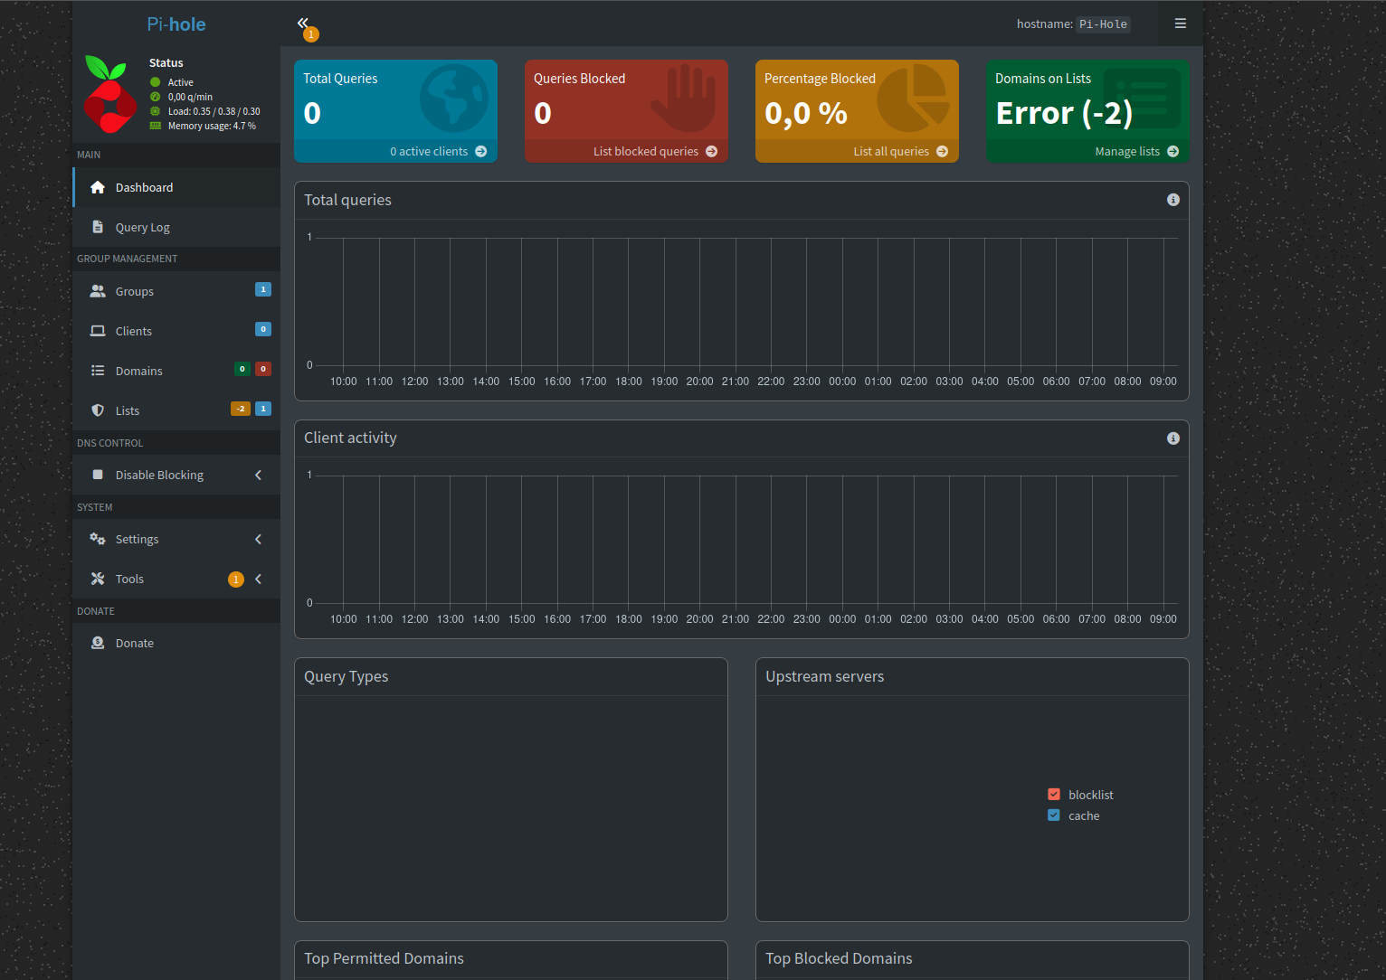Expand the Tools submenu chevron
Image resolution: width=1386 pixels, height=980 pixels.
pyautogui.click(x=259, y=579)
